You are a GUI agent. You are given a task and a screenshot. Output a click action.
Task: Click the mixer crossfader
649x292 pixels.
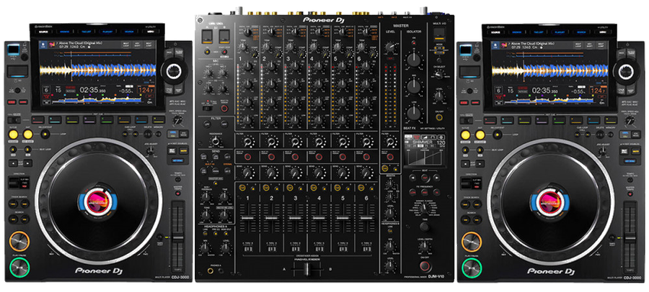307,269
